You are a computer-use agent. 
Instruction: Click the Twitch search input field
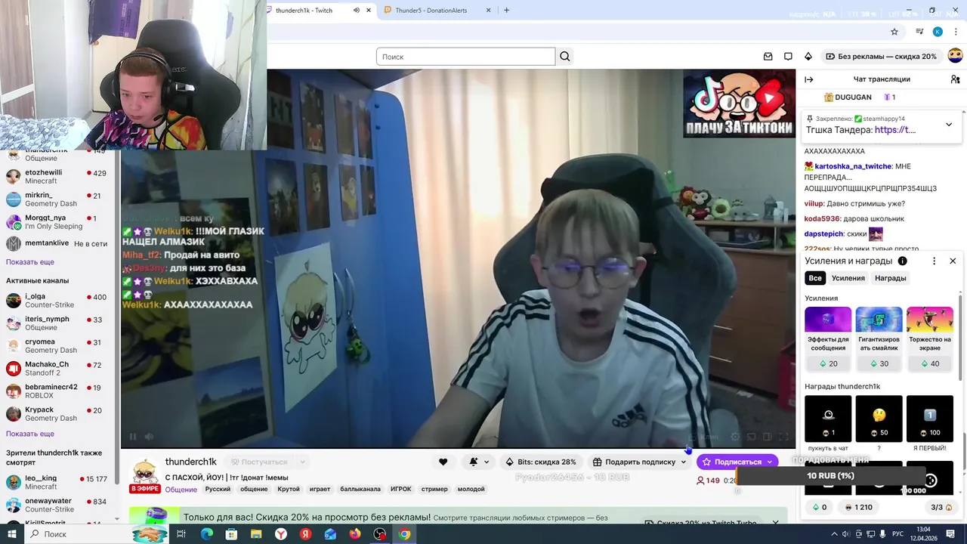(x=466, y=57)
